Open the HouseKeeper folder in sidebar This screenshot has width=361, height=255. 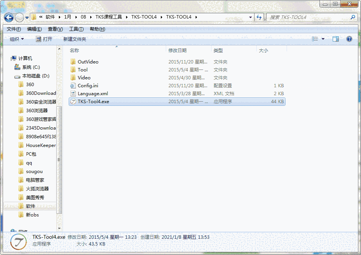point(37,145)
